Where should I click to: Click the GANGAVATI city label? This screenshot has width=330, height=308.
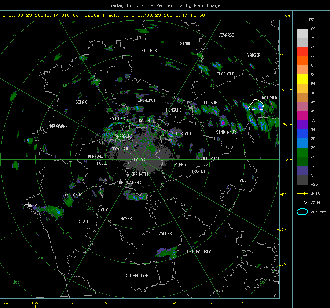(209, 158)
